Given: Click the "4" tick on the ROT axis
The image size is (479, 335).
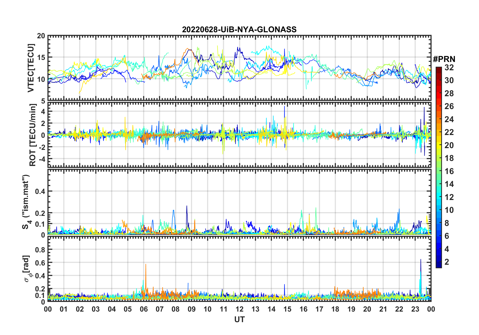Looking at the screenshot, I should 43,111.
